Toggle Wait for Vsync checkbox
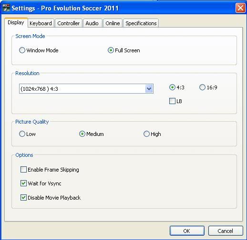This screenshot has width=247, height=240. click(23, 183)
